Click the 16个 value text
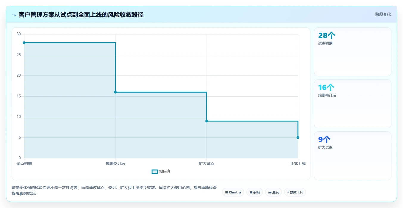Image resolution: width=403 pixels, height=208 pixels. (x=326, y=88)
